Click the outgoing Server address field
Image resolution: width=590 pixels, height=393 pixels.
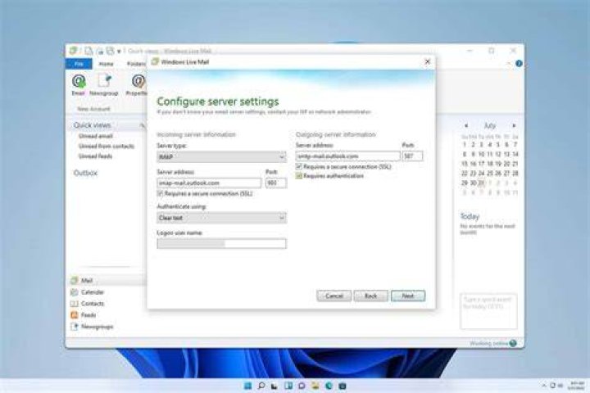[347, 156]
